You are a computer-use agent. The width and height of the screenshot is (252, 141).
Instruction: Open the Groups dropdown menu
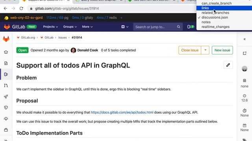(70, 27)
